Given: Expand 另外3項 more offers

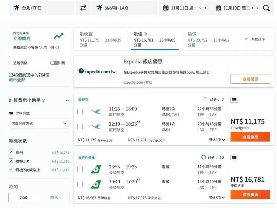Looking at the screenshot, I should (x=217, y=197).
